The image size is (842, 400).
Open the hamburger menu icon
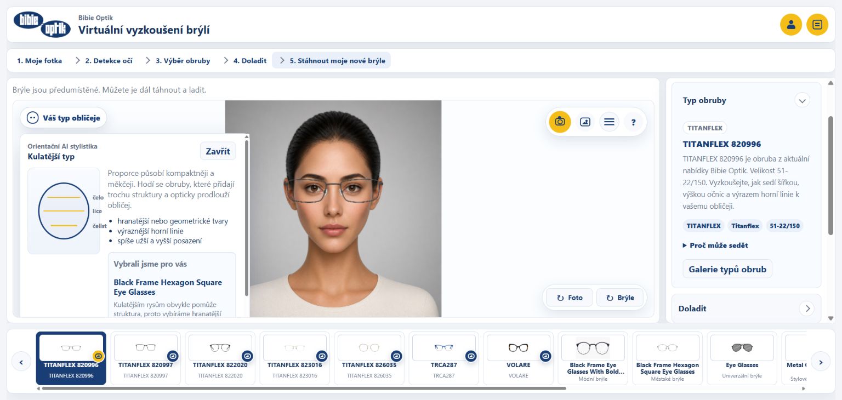point(609,122)
